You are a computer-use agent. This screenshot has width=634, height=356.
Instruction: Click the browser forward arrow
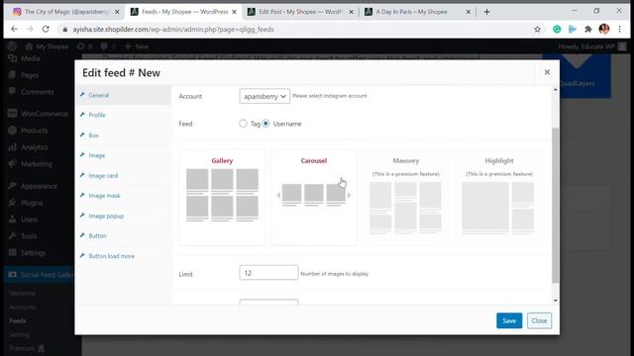click(x=30, y=29)
